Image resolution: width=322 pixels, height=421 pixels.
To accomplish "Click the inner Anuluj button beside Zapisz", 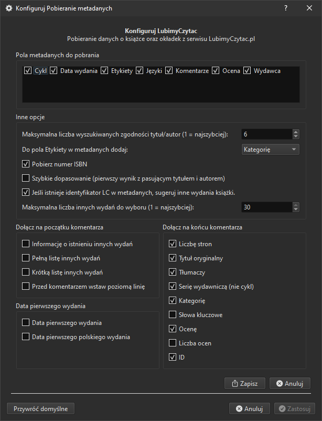I will (289, 383).
